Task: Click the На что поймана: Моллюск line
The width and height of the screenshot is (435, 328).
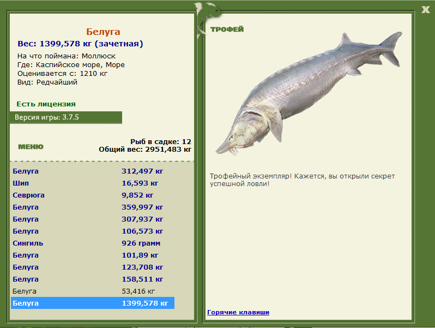Action: click(x=67, y=56)
